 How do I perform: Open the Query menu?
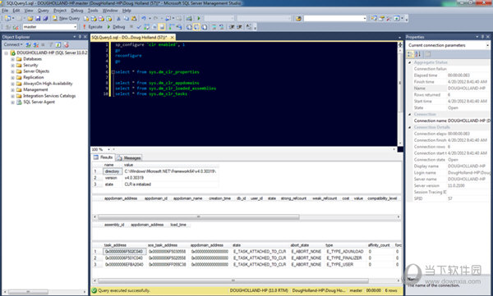point(43,11)
